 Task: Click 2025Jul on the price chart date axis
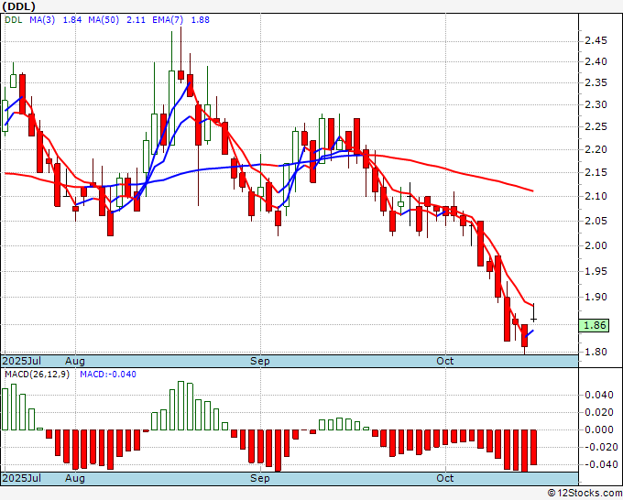pyautogui.click(x=22, y=361)
